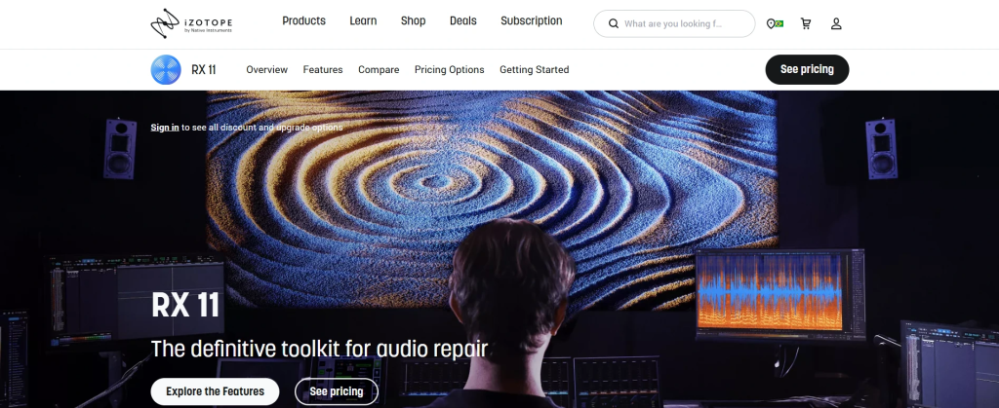
Task: Click the black See pricing button
Action: [x=806, y=70]
